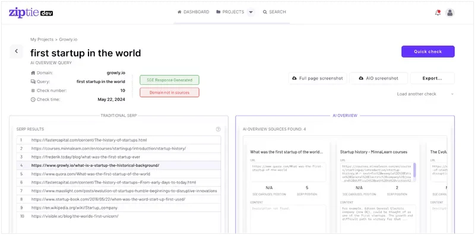Click the Check number value 10
Image resolution: width=475 pixels, height=235 pixels.
[123, 91]
